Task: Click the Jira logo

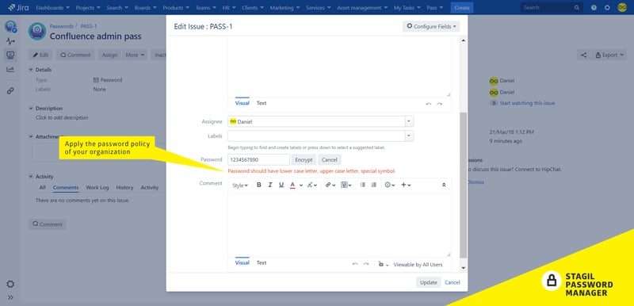Action: pyautogui.click(x=17, y=7)
